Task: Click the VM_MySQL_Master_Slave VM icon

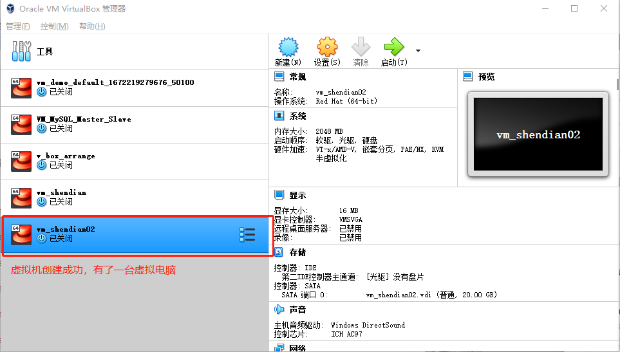Action: pyautogui.click(x=21, y=124)
